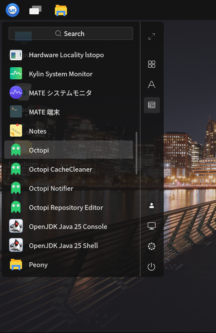Click the MATE 端末 label

[x=44, y=112]
